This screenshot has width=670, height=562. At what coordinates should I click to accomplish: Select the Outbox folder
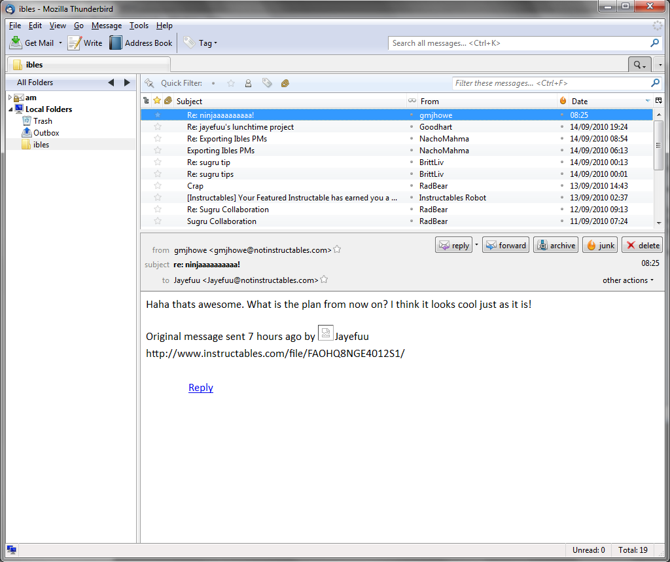tap(46, 132)
